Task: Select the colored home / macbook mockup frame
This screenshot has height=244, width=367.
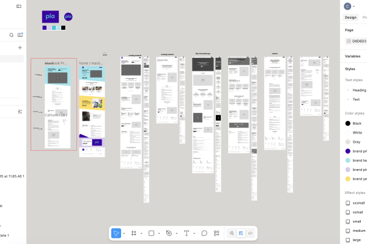Action: [92, 112]
